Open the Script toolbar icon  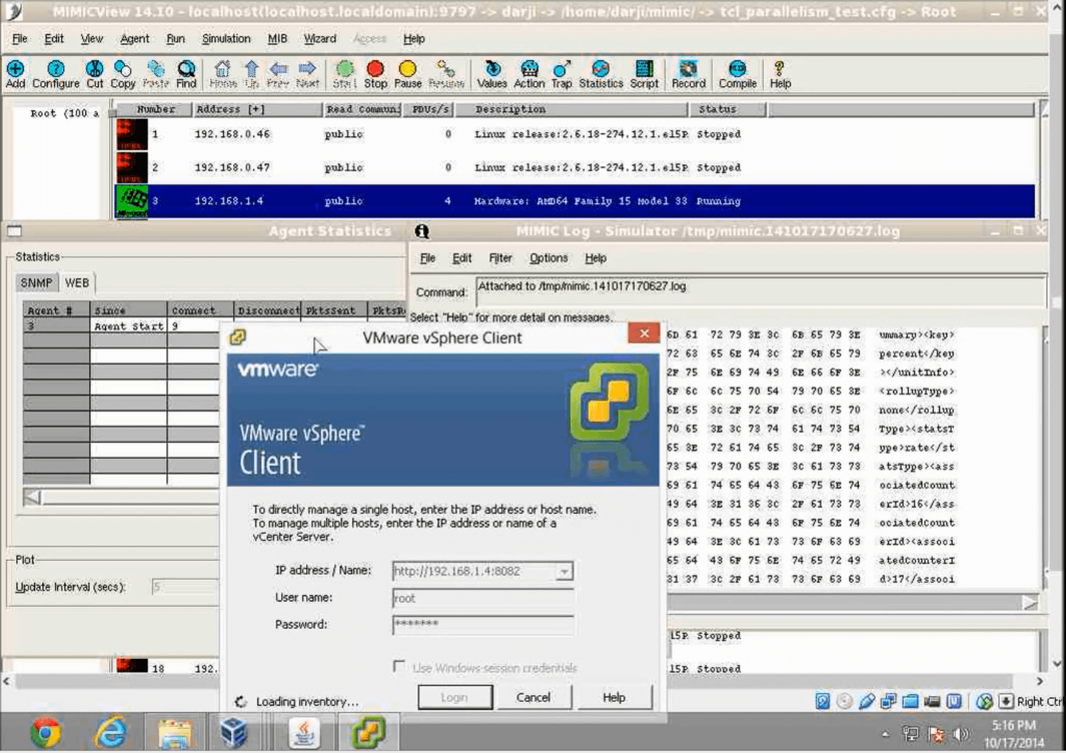click(x=644, y=73)
